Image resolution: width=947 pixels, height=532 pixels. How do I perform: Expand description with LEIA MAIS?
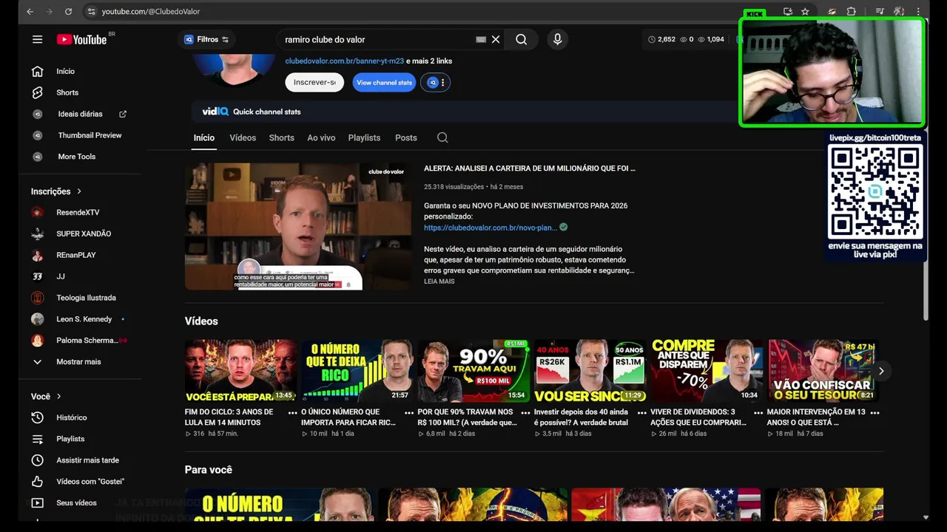click(x=439, y=282)
